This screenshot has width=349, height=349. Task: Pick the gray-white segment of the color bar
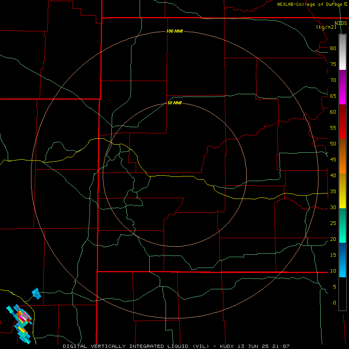342,52
